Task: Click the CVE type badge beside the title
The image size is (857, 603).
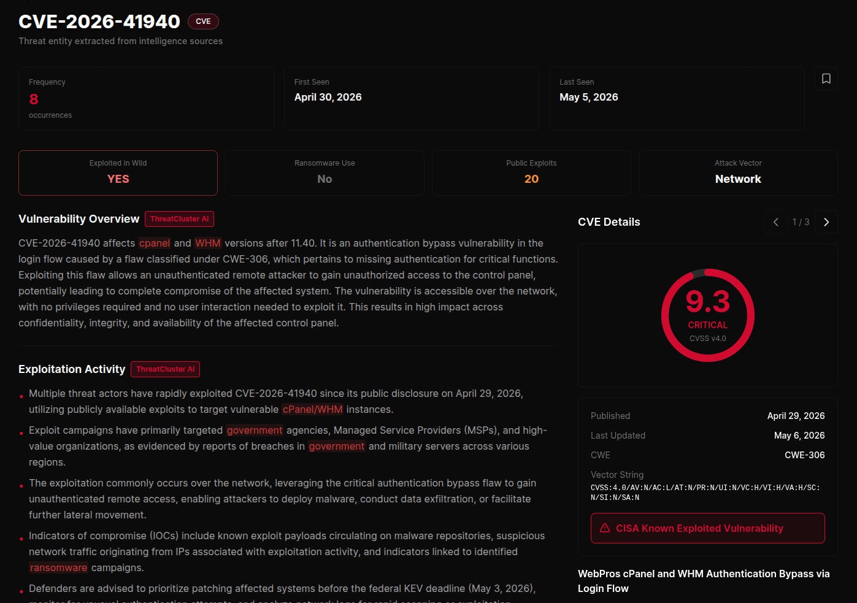Action: click(x=203, y=21)
